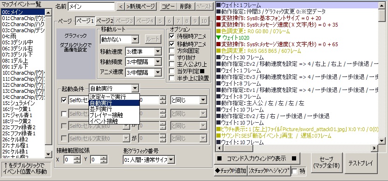Click command list horizontal scrollbar left arrow

tap(219, 148)
